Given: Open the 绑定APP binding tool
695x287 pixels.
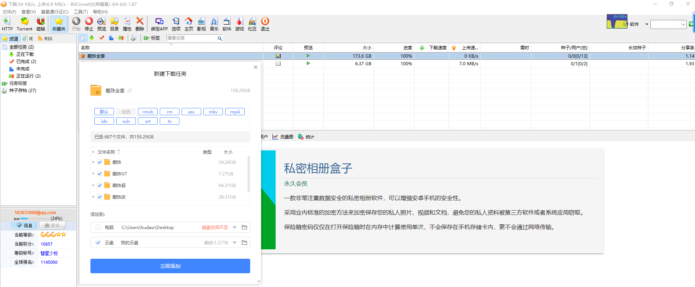Looking at the screenshot, I should coord(159,24).
